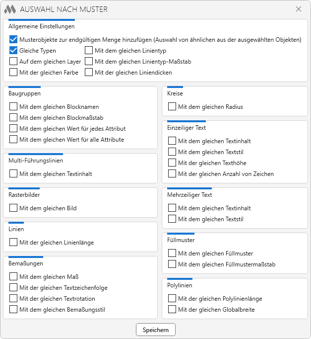Screen dimensions: 311x339
Task: Select Mit dem gleichen Wert für jedes Attribut
Action: click(x=13, y=128)
